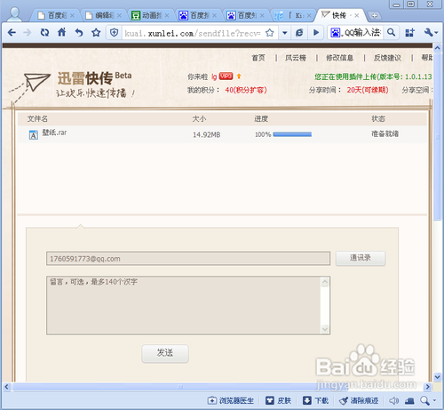This screenshot has height=410, width=444.
Task: Open the 修改信息 link
Action: pos(340,58)
